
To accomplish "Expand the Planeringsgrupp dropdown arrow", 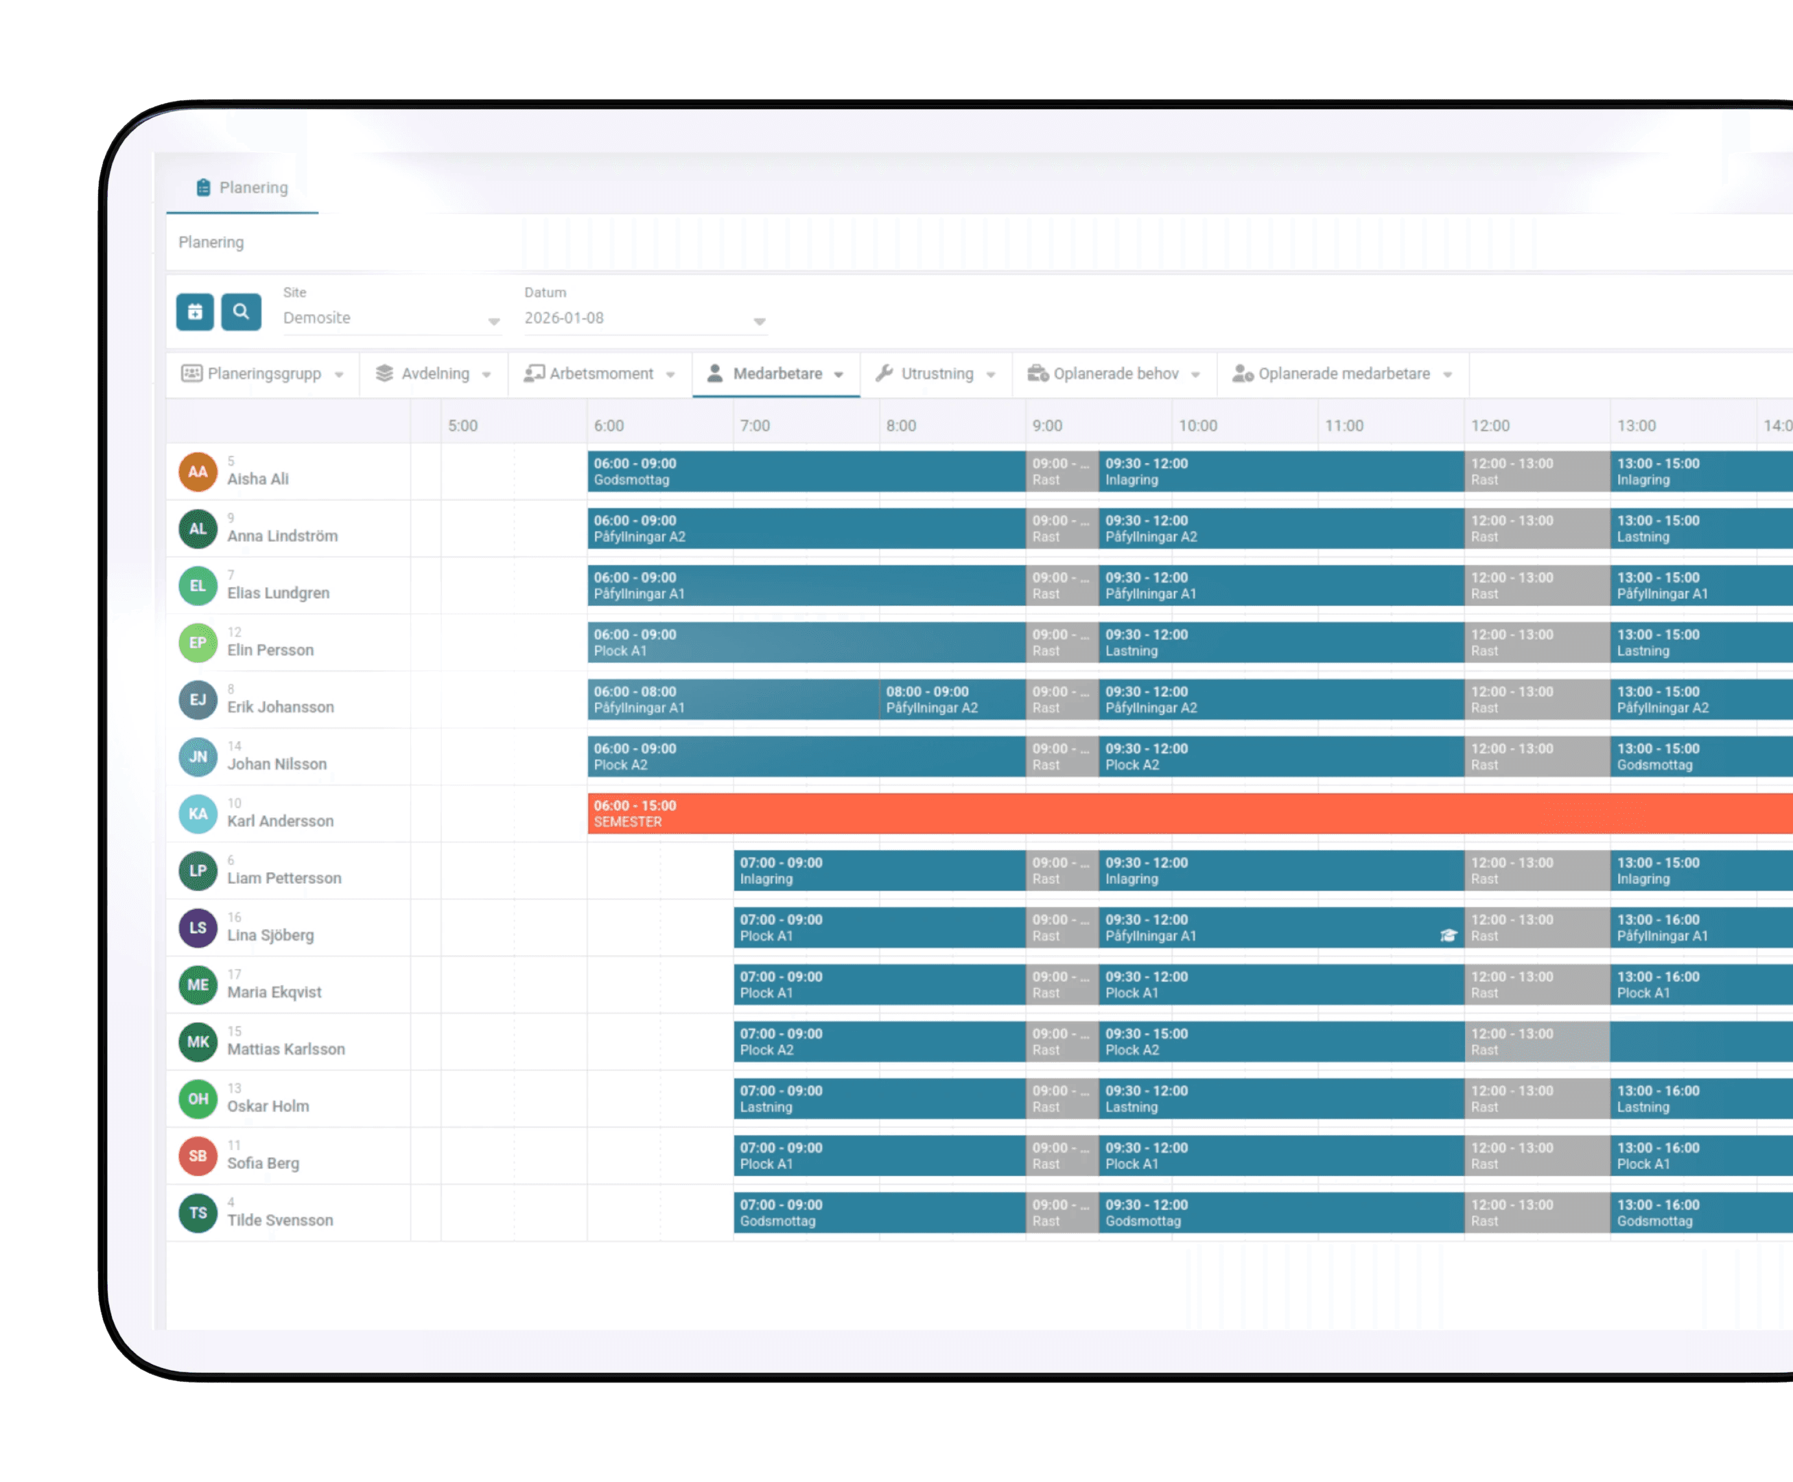I will (x=339, y=375).
